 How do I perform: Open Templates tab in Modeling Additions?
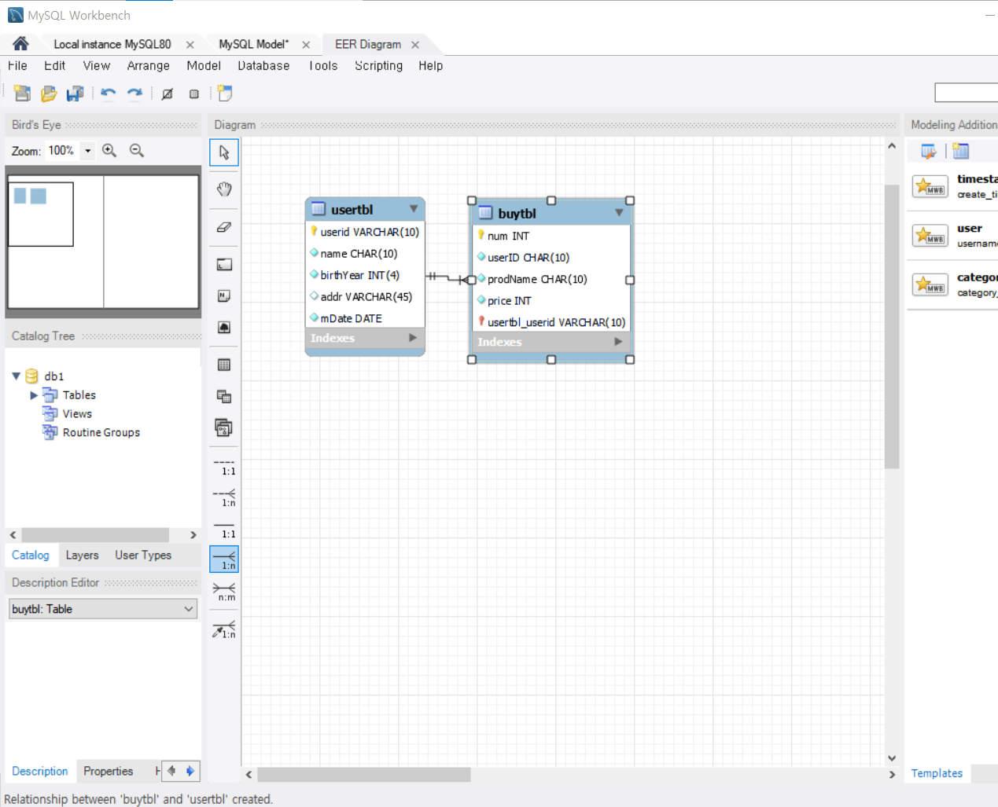937,773
